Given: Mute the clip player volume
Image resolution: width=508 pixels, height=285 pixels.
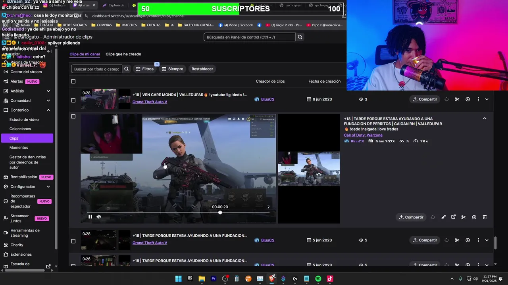Looking at the screenshot, I should pos(98,217).
